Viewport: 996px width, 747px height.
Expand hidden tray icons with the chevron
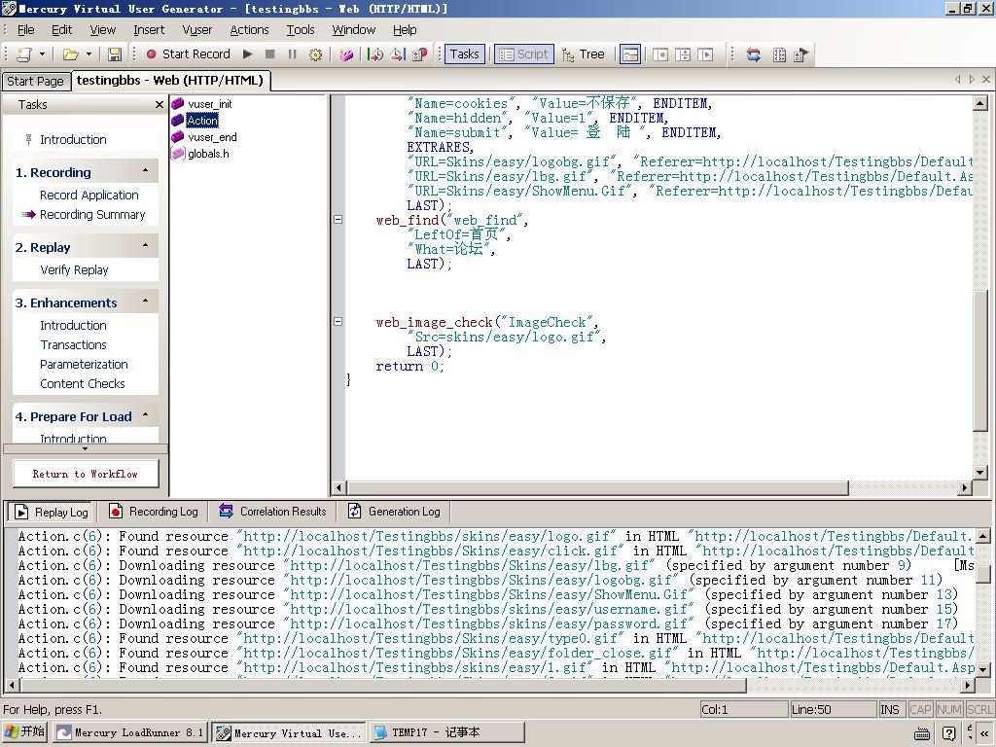tap(983, 733)
